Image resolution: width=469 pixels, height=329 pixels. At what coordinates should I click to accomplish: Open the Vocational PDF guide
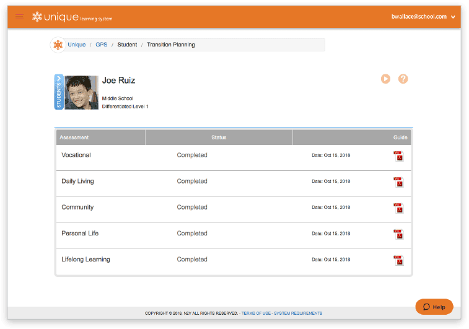tap(398, 156)
